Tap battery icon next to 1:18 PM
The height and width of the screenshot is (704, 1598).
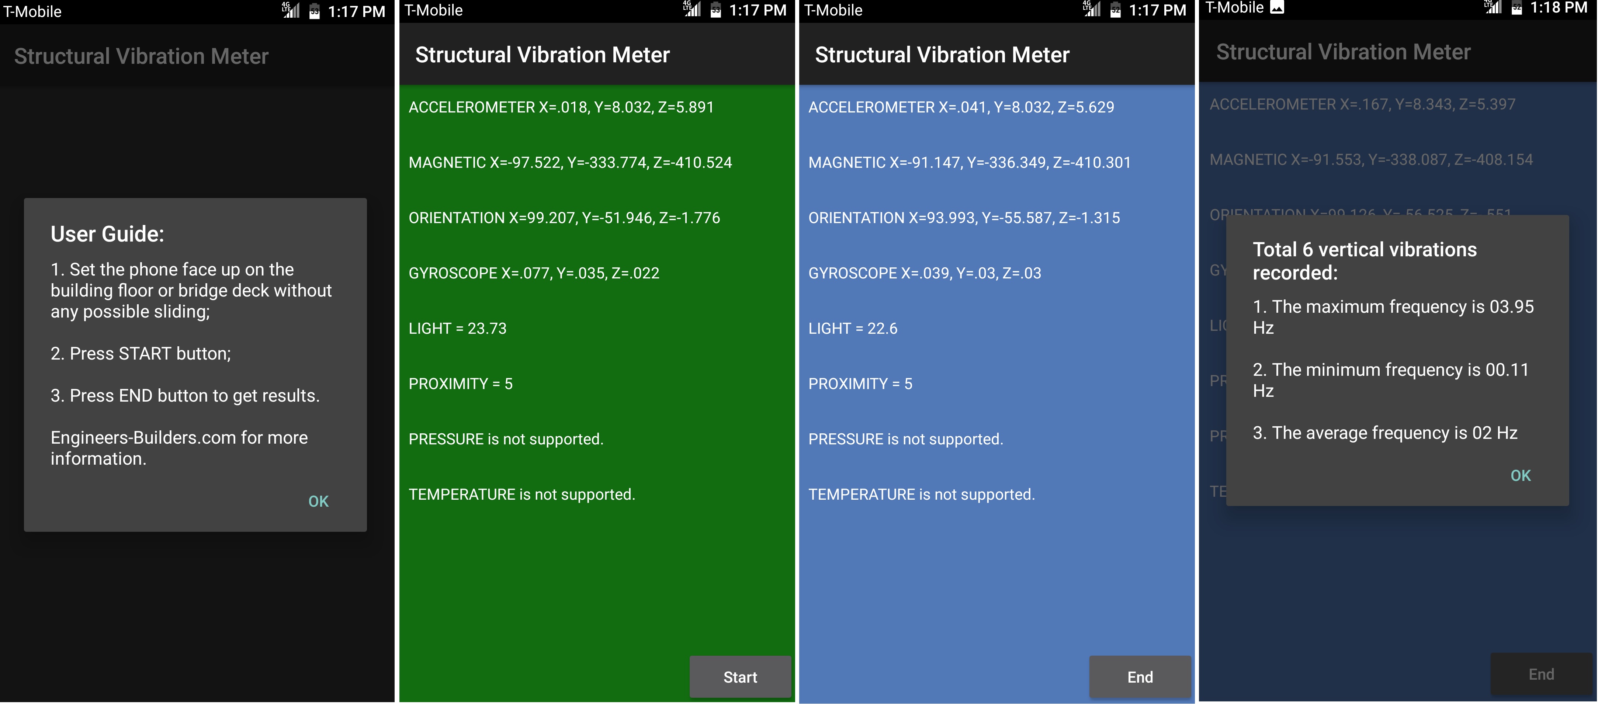pos(1516,8)
